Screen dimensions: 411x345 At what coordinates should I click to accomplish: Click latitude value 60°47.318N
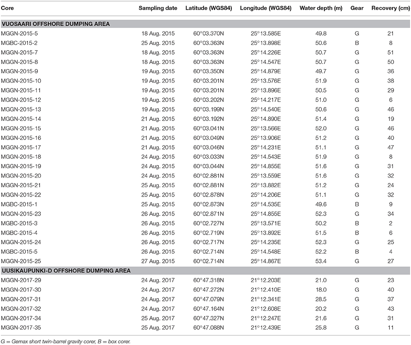tap(209, 280)
